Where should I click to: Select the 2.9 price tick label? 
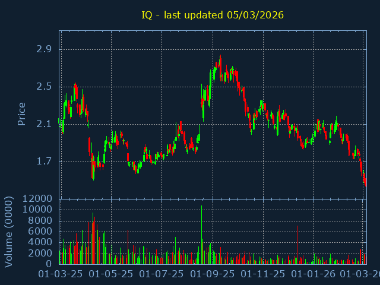(44, 49)
